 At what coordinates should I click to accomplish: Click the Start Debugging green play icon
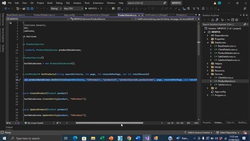pyautogui.click(x=86, y=9)
